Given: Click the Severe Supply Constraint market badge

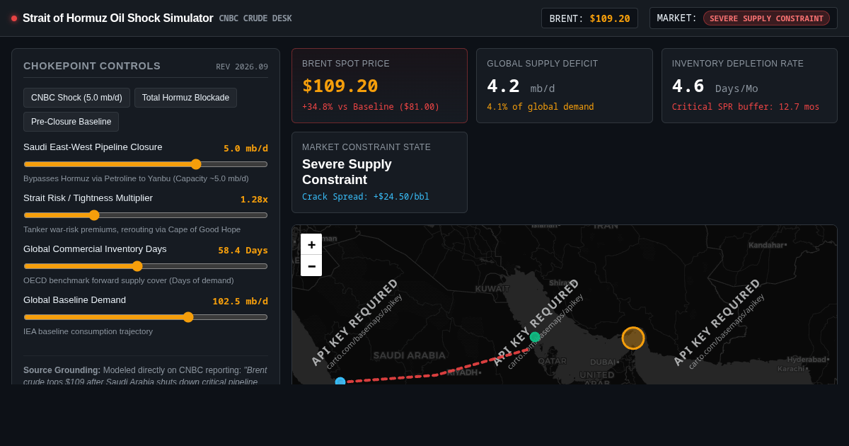Looking at the screenshot, I should [x=766, y=18].
